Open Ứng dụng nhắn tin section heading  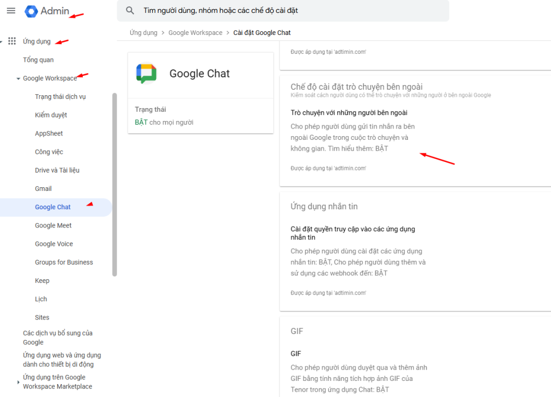click(x=324, y=207)
